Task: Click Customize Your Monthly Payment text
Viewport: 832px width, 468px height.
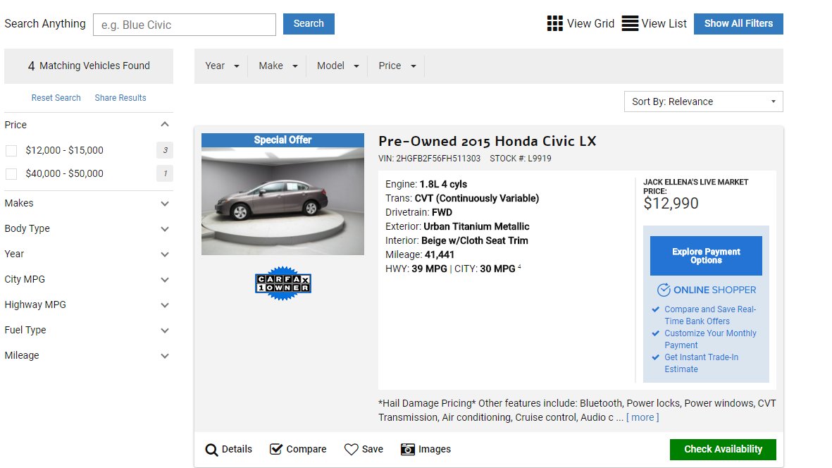Action: pyautogui.click(x=710, y=339)
